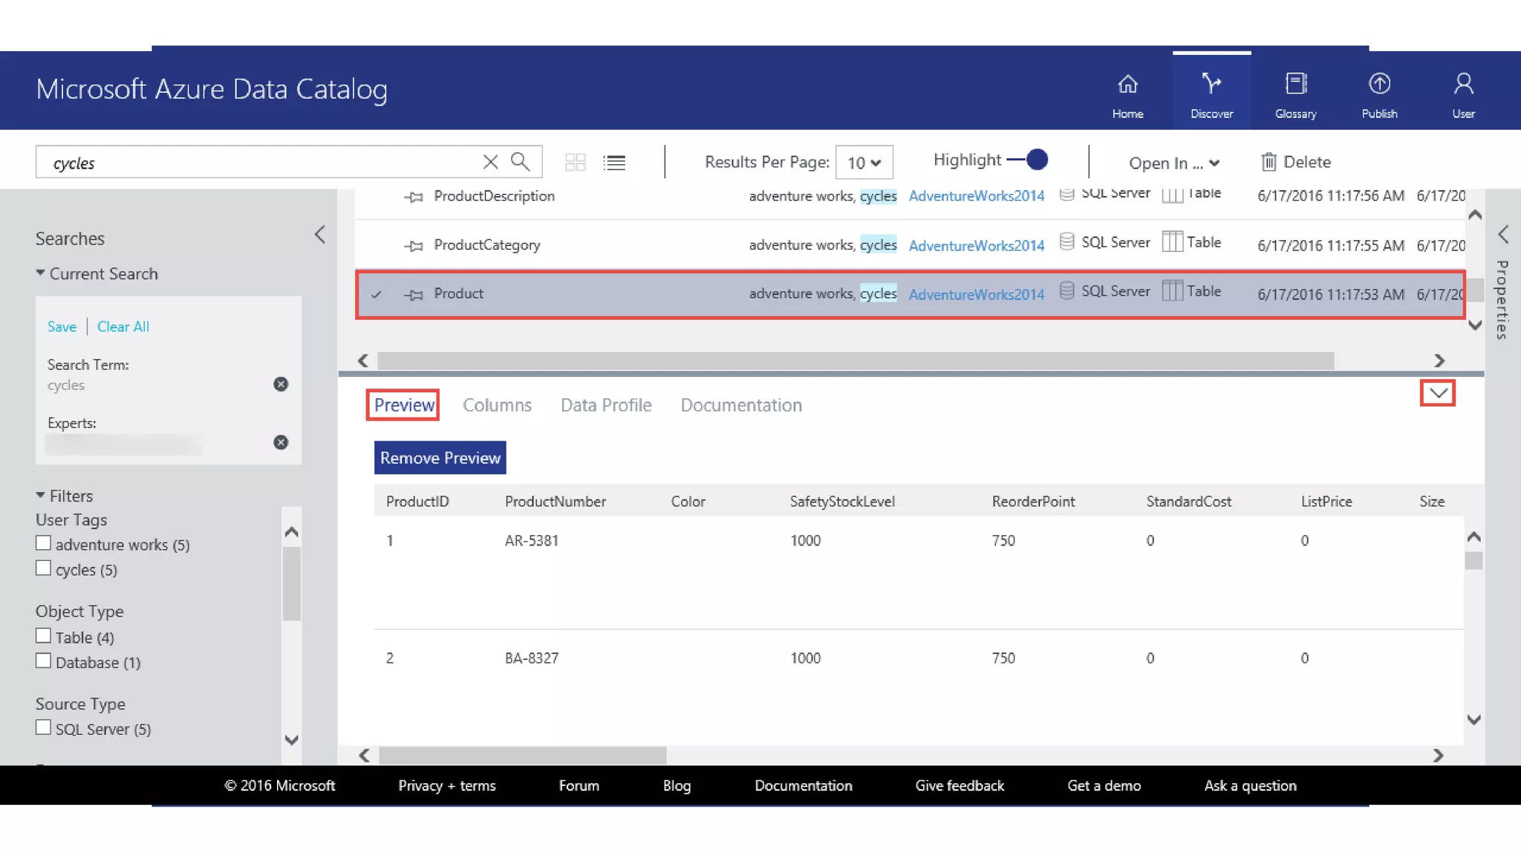This screenshot has height=856, width=1521.
Task: Clear the search box with X
Action: coord(490,162)
